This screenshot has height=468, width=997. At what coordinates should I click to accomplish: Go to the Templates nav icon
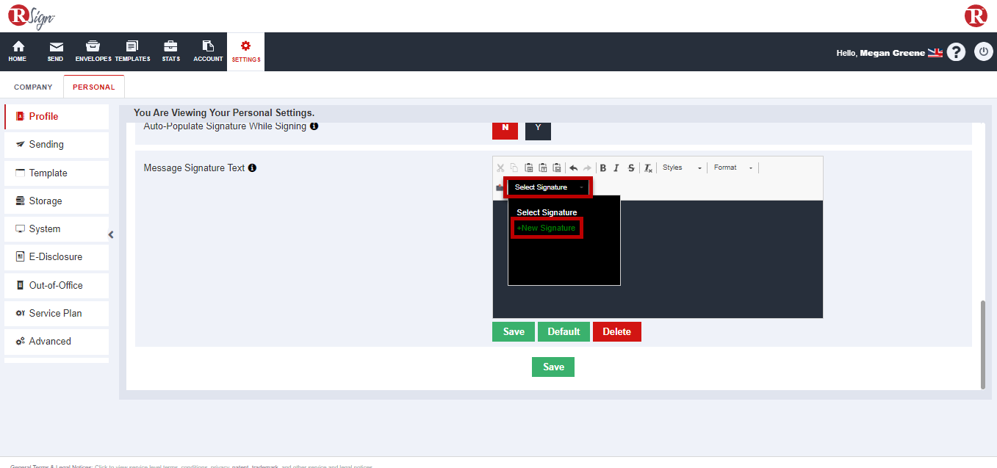[132, 51]
